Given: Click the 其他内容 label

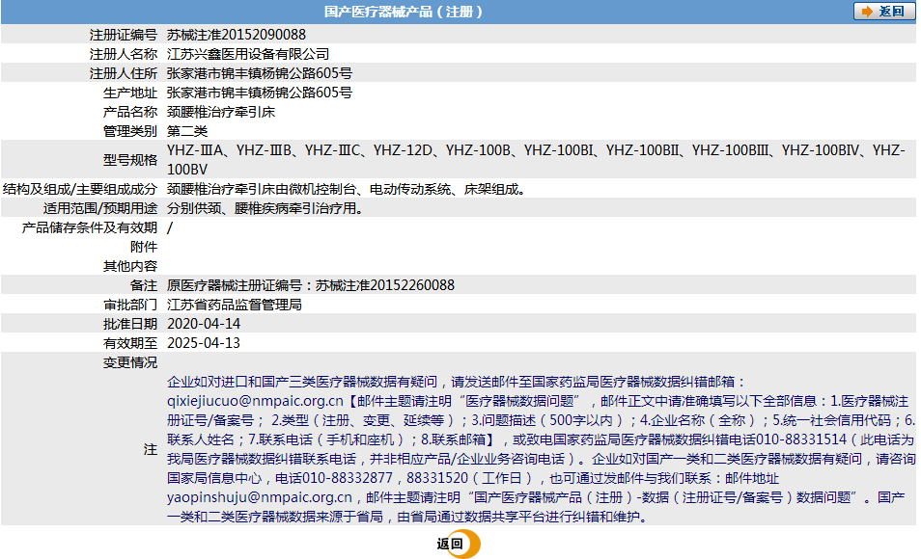Looking at the screenshot, I should (x=130, y=266).
